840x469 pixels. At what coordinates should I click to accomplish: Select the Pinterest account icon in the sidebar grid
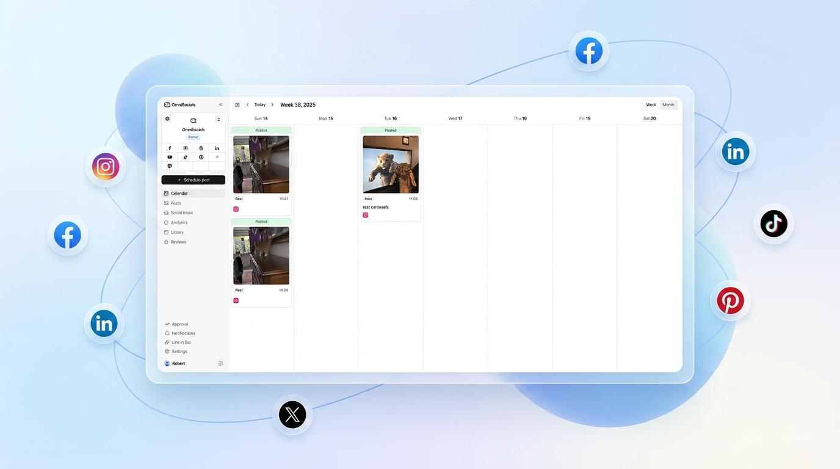coord(201,157)
